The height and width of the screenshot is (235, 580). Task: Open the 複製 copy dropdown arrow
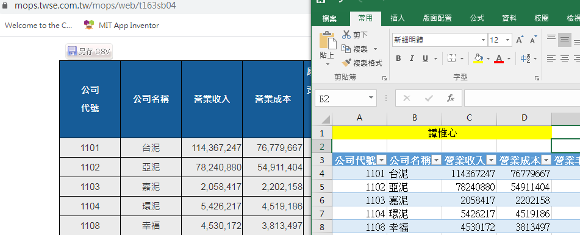(x=375, y=49)
